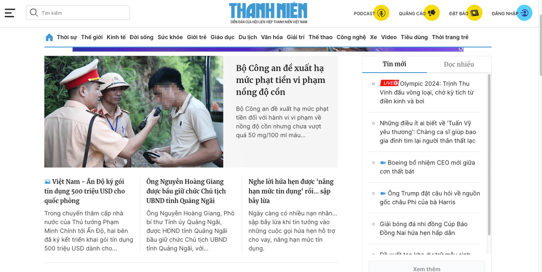Open the traffic police breathalyzer photo

134,111
